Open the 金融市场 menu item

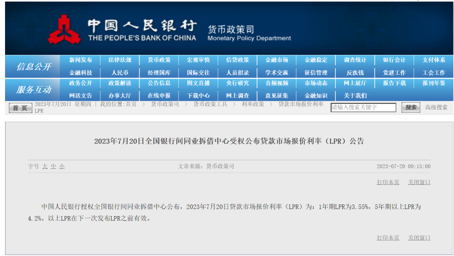click(x=276, y=60)
